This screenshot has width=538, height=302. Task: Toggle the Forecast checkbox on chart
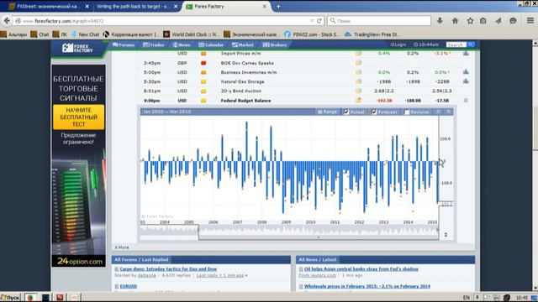[374, 112]
